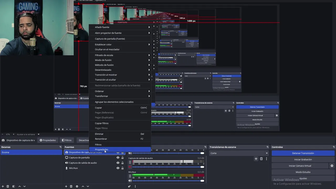Choose Propiedades in the context menu

click(120, 150)
